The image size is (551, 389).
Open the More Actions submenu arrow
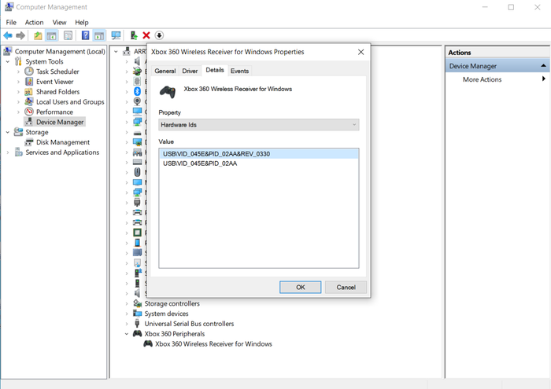[543, 79]
